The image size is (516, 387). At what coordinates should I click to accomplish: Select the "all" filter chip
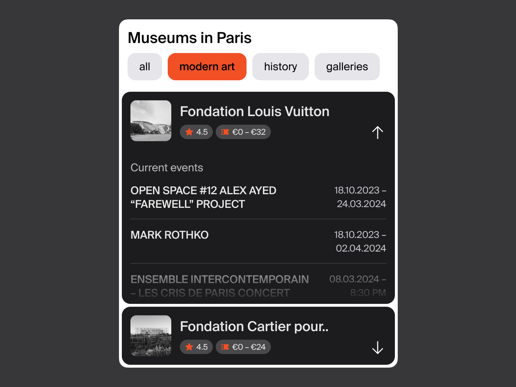point(145,67)
